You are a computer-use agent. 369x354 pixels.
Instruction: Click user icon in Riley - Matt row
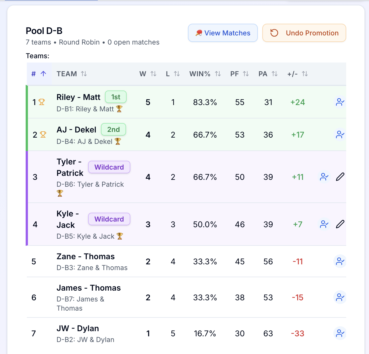click(x=340, y=102)
